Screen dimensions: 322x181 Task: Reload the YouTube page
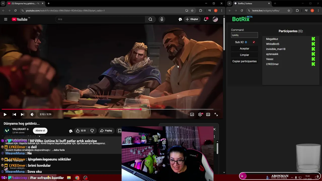[x=15, y=11]
